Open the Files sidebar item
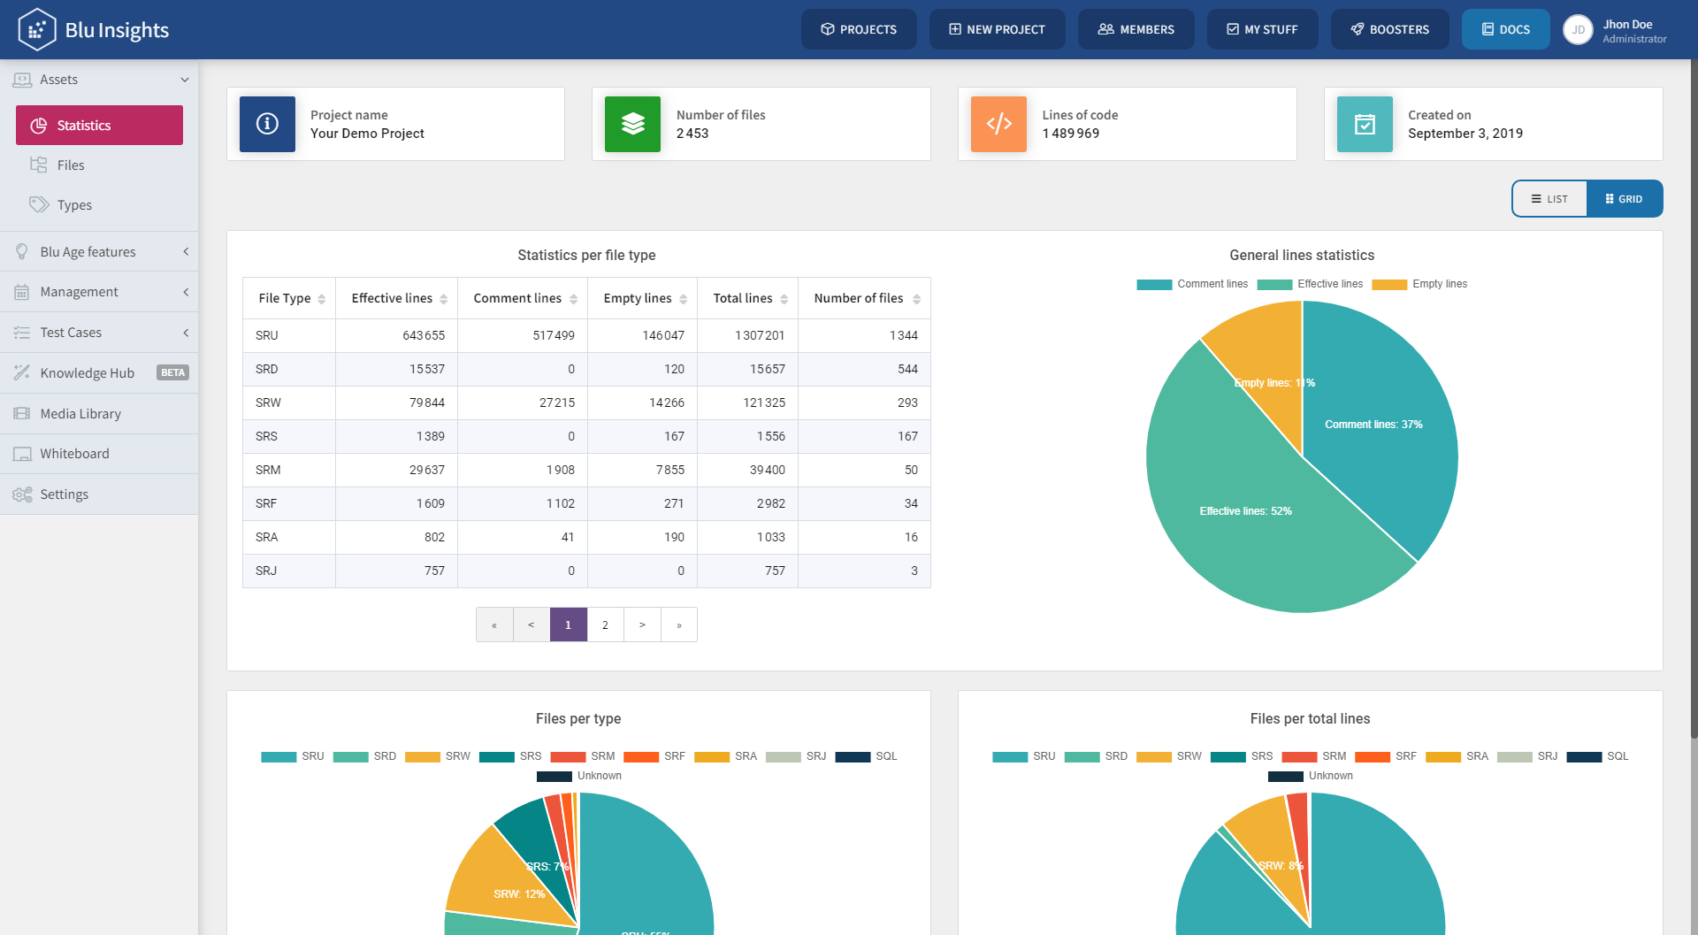This screenshot has width=1698, height=935. point(99,165)
